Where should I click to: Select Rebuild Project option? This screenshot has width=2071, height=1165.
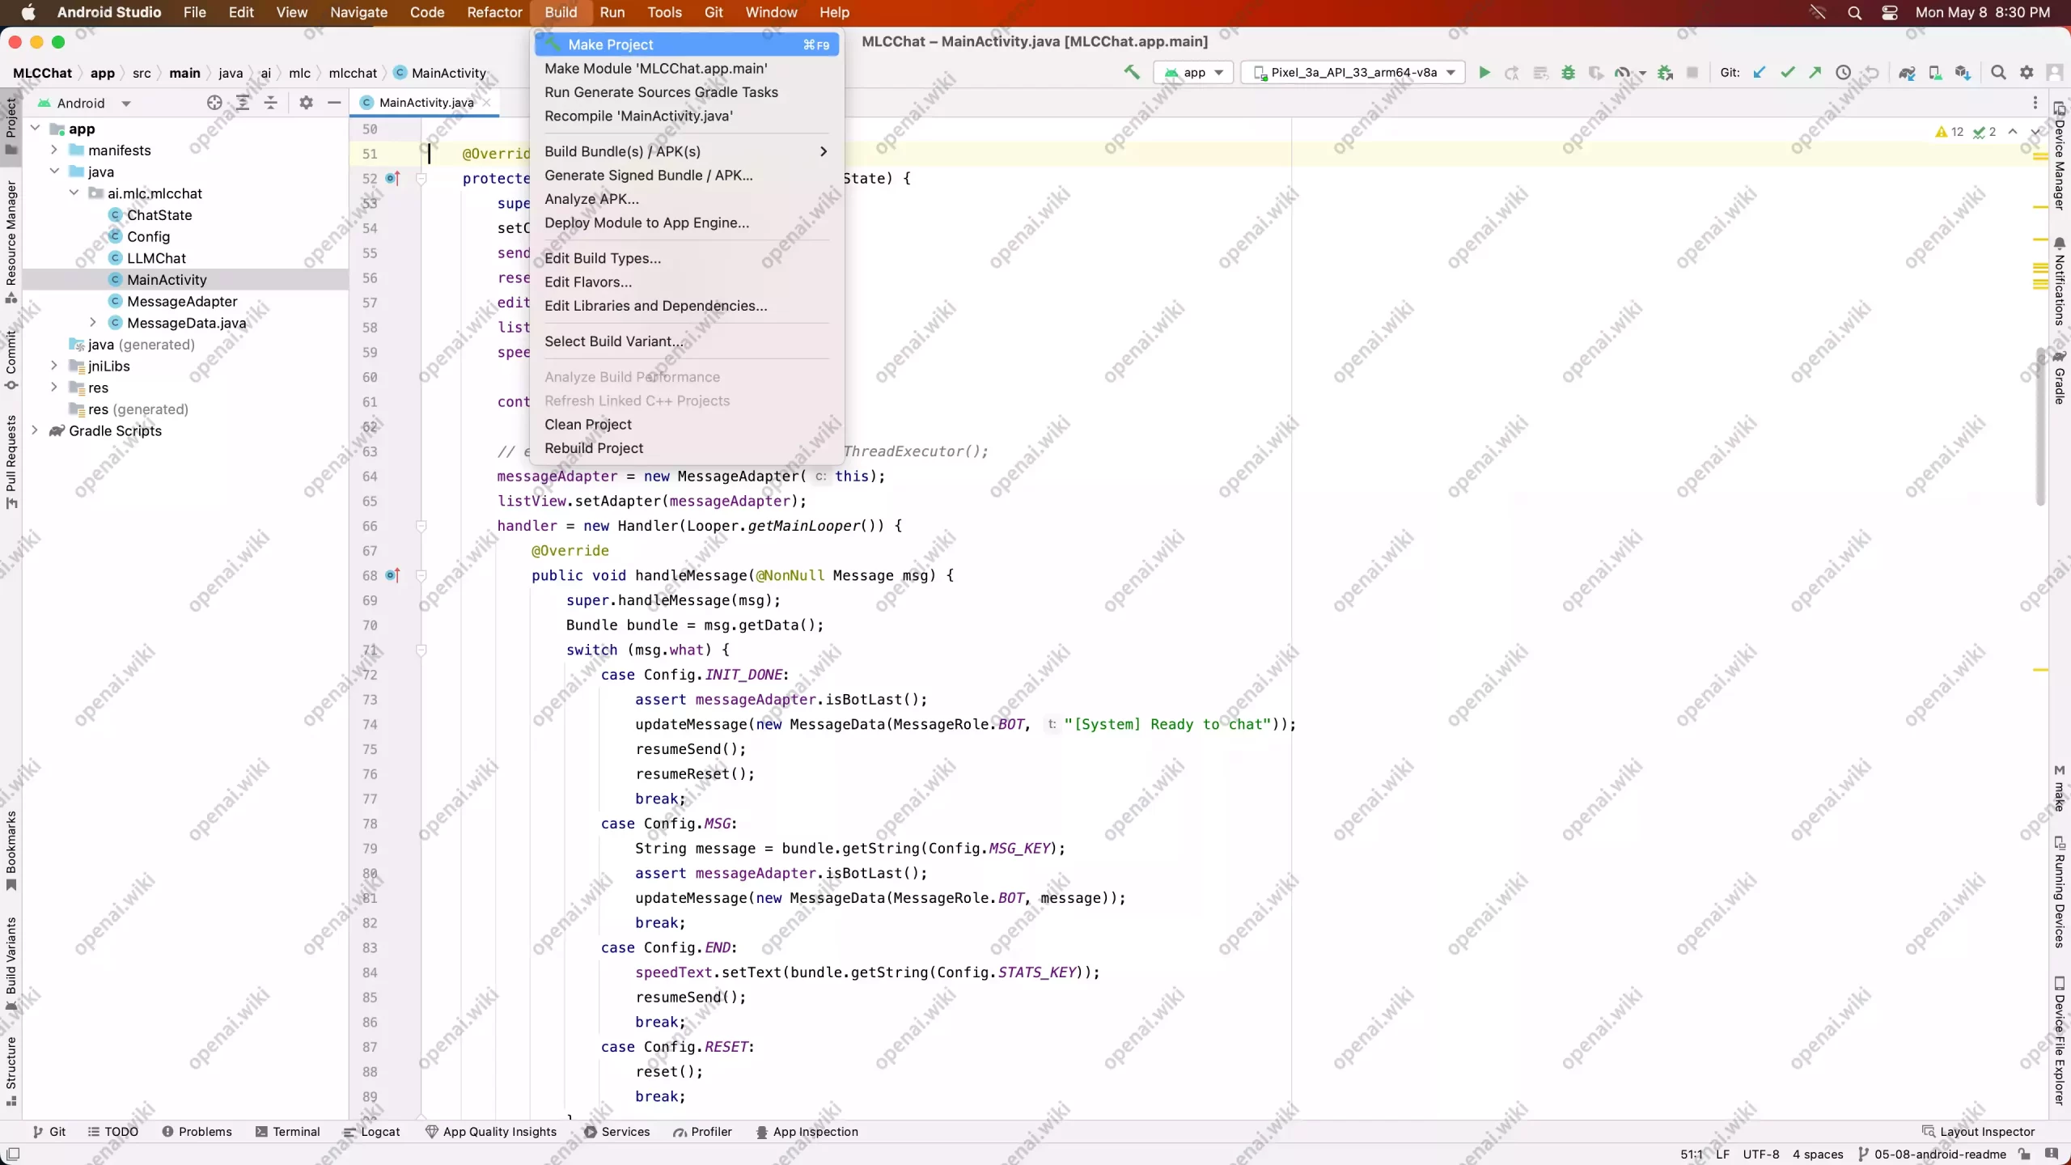(593, 447)
